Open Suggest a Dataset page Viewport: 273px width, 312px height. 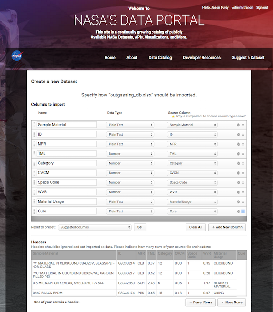click(x=248, y=58)
